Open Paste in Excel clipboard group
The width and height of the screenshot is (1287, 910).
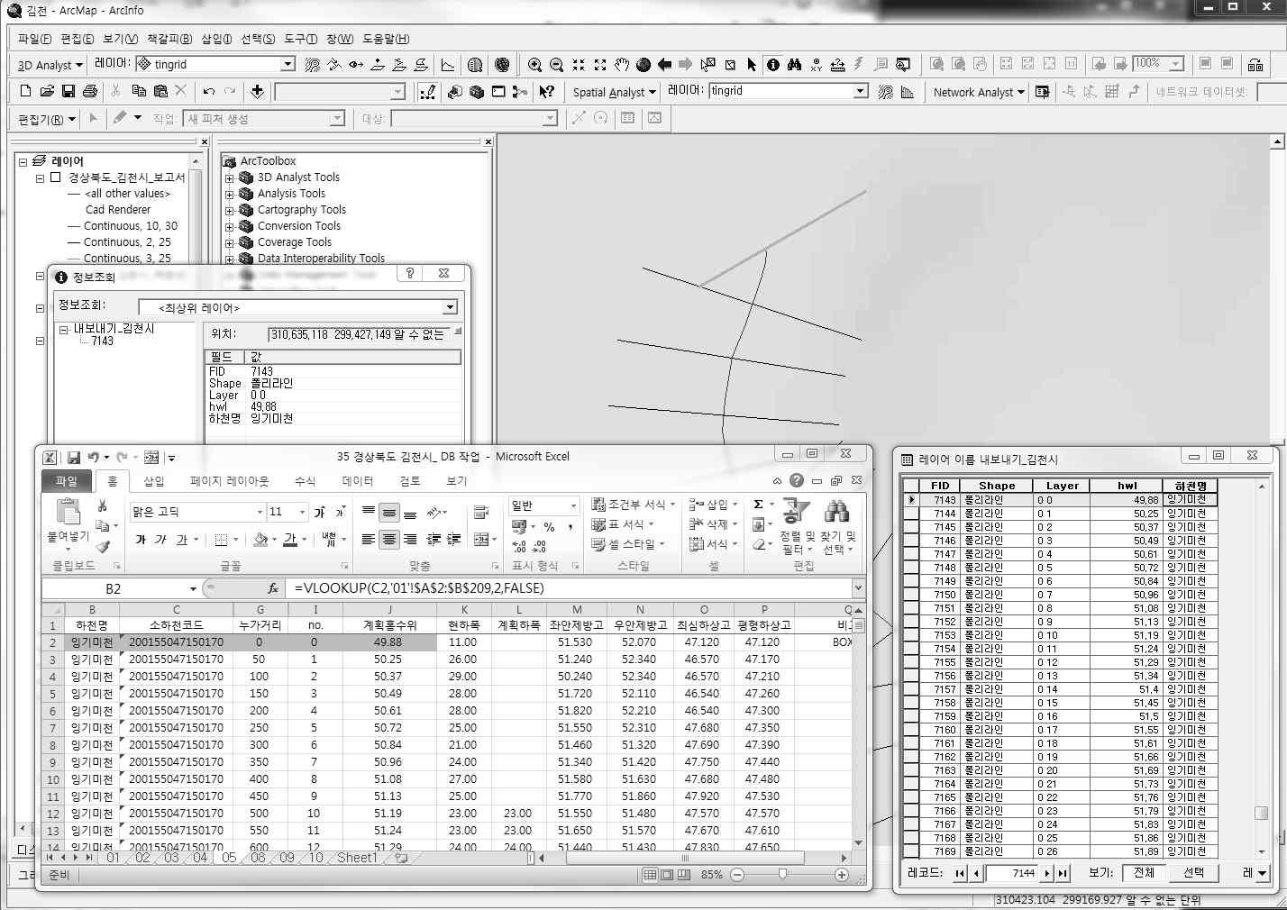tap(68, 523)
